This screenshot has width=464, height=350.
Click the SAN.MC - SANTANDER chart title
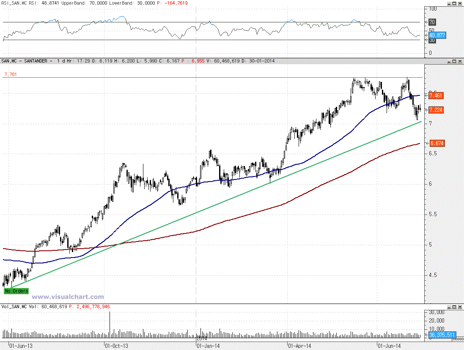point(25,61)
